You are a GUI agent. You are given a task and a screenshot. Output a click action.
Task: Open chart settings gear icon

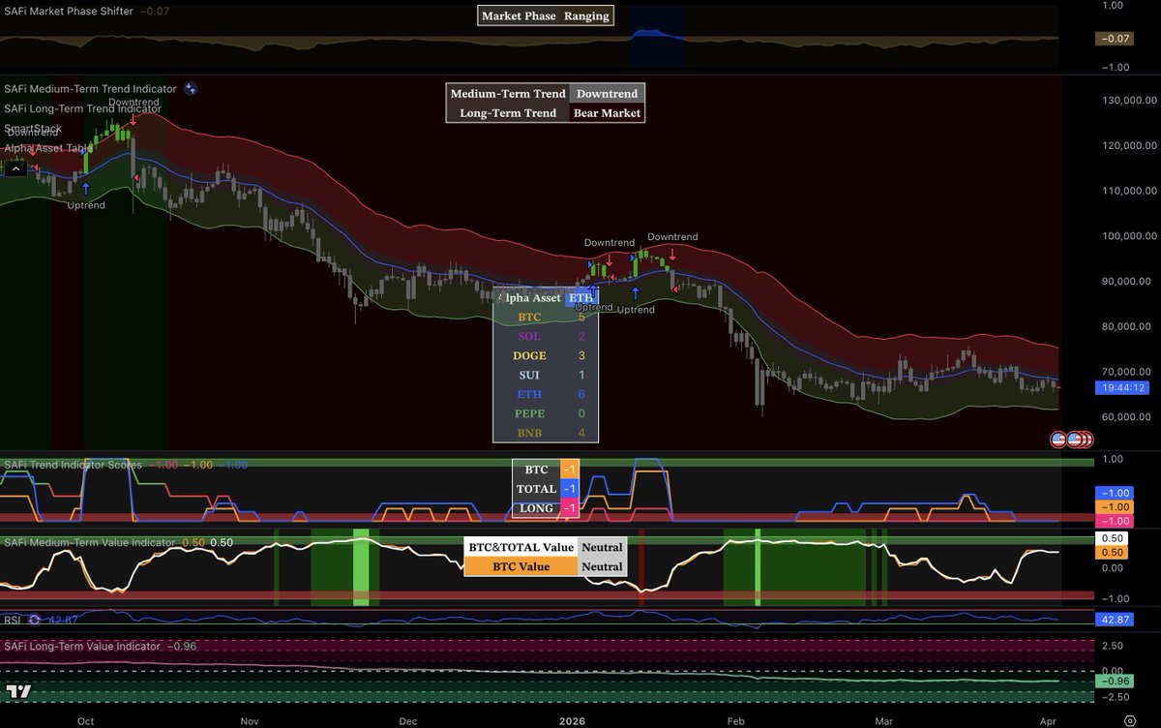pyautogui.click(x=1128, y=720)
